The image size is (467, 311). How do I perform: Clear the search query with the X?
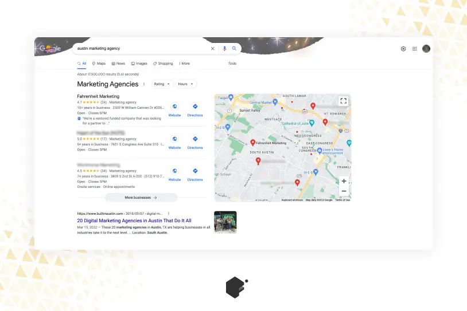click(213, 49)
